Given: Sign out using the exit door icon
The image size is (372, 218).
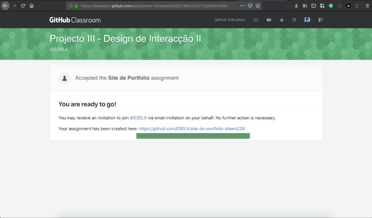Looking at the screenshot, I should tap(320, 20).
